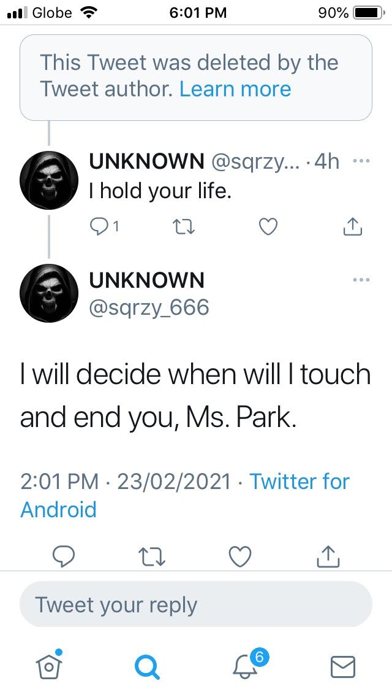Image resolution: width=392 pixels, height=697 pixels.
Task: Open the @sqrzy_666 profile handle
Action: tap(149, 307)
